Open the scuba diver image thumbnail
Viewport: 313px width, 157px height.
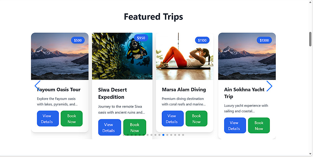(122, 56)
